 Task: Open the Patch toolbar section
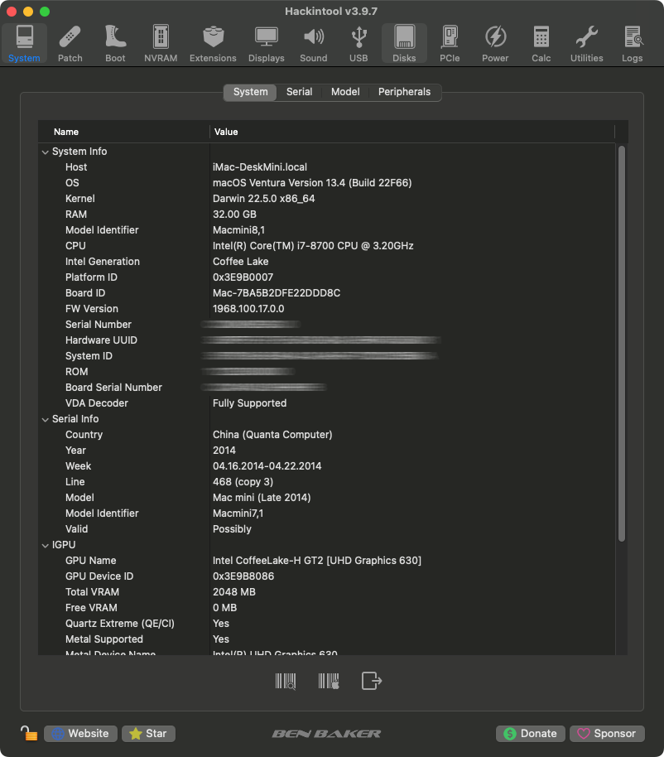[70, 43]
